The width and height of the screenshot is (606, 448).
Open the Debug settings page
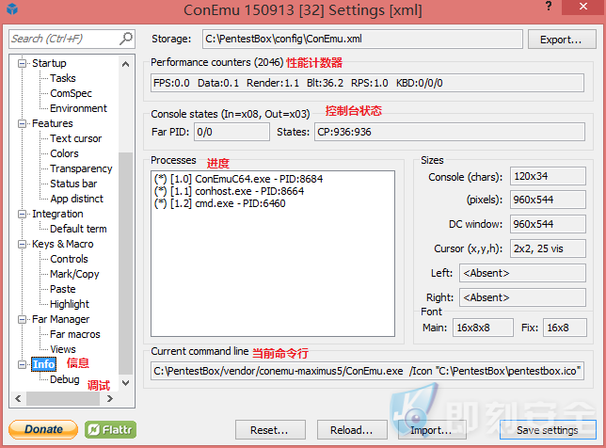pos(65,379)
